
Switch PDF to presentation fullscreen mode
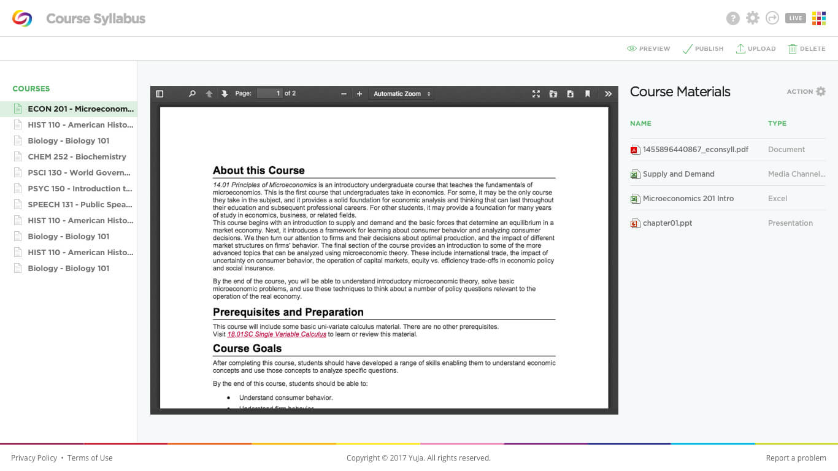[x=536, y=94]
